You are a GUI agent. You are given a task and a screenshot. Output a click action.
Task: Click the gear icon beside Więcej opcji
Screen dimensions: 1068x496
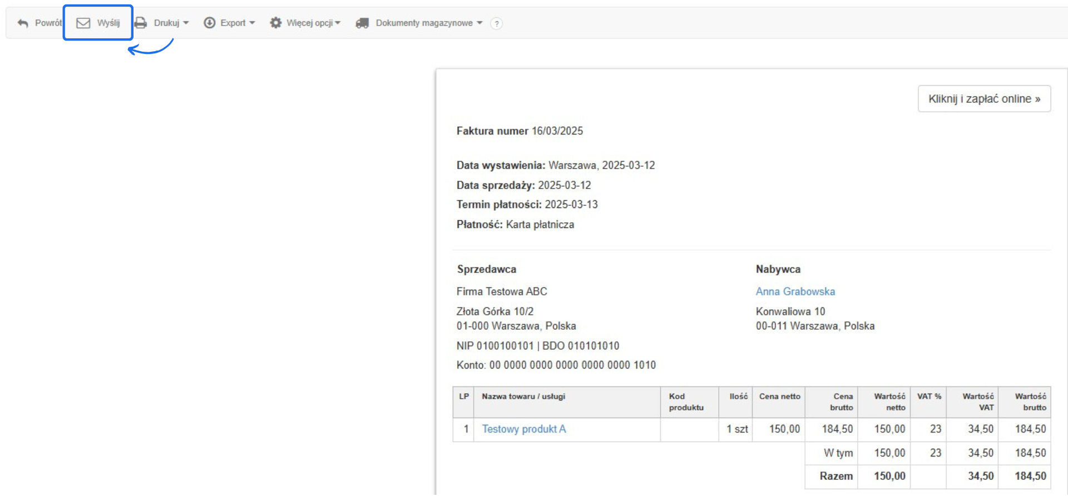click(x=276, y=23)
